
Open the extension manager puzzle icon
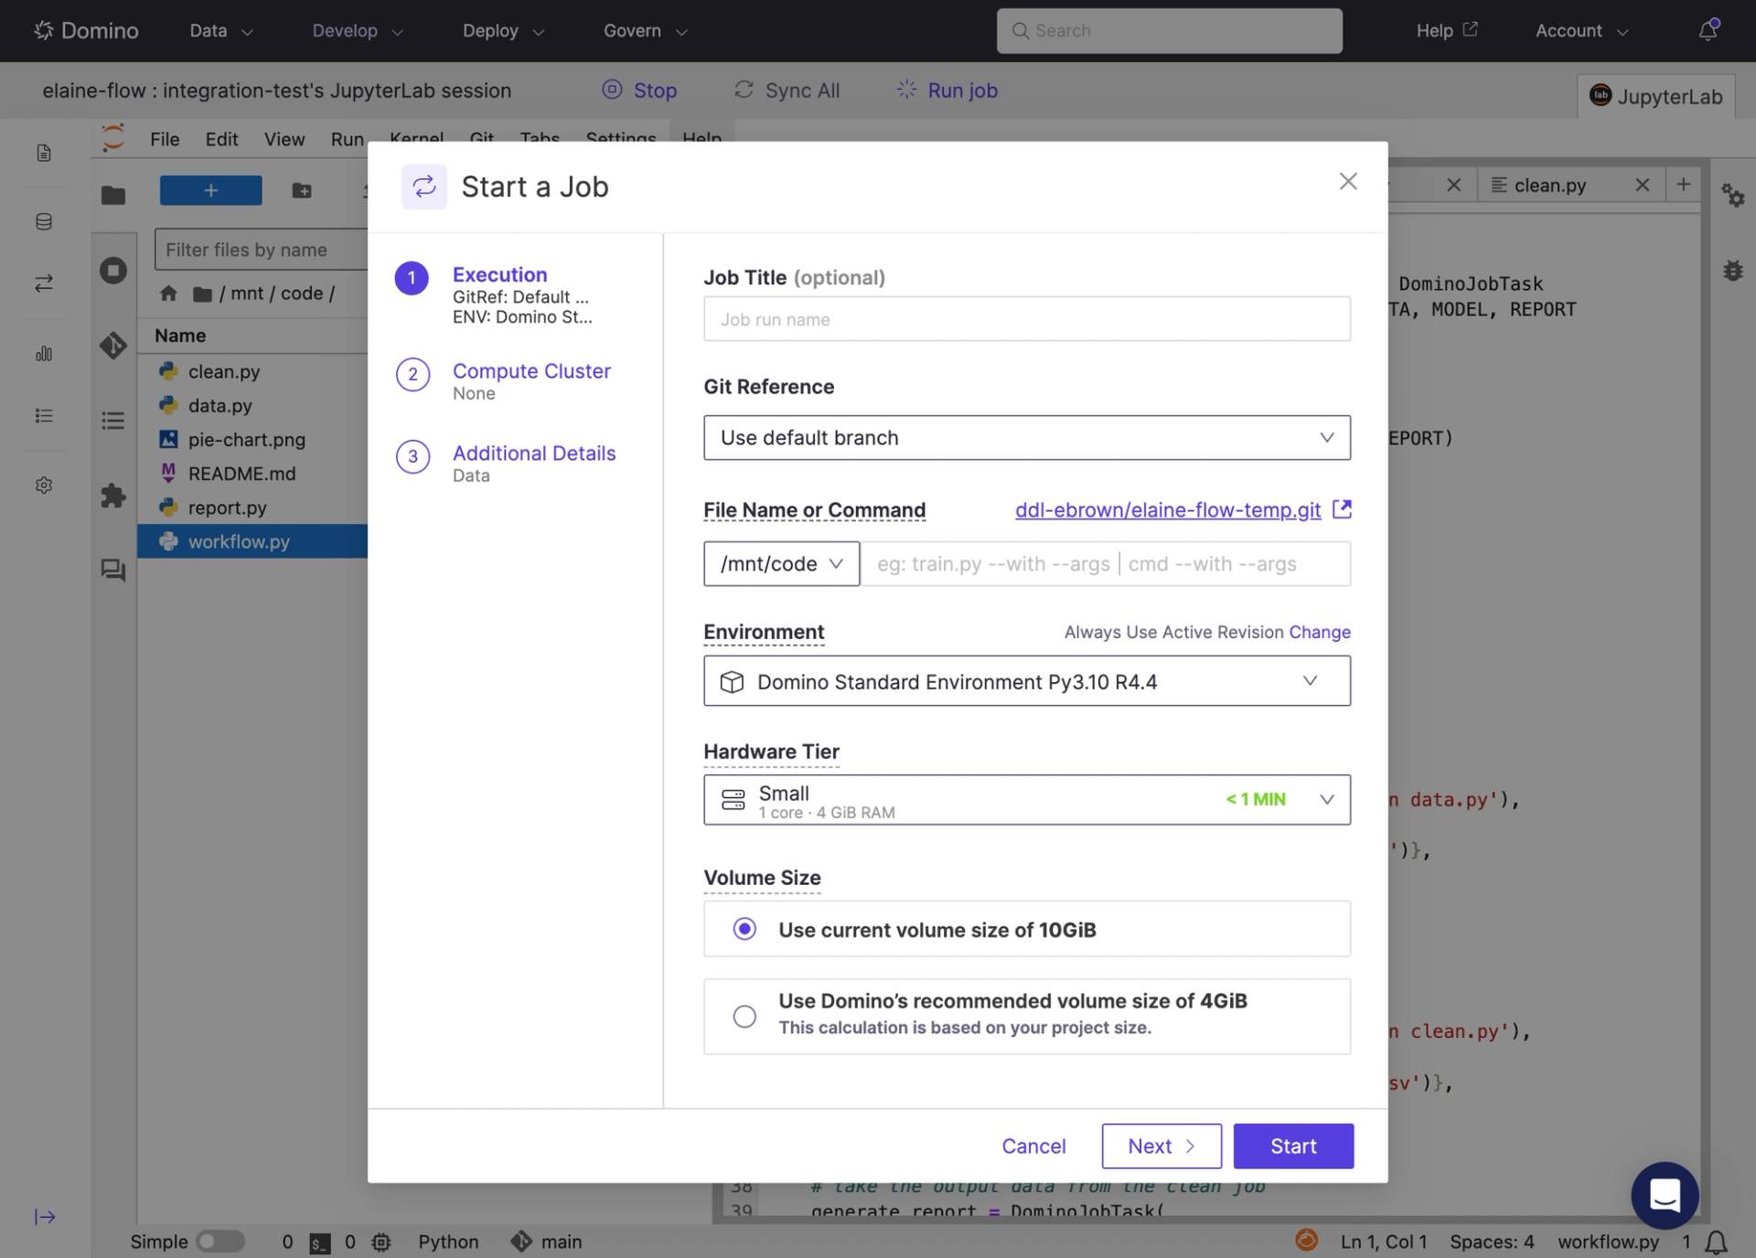click(112, 496)
